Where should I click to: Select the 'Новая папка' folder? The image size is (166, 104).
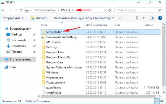55,77
